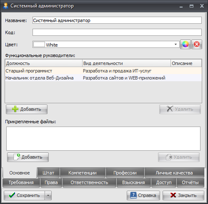Viewport: 208px width, 204px height.
Task: Open the White color combo box
Action: [x=106, y=45]
